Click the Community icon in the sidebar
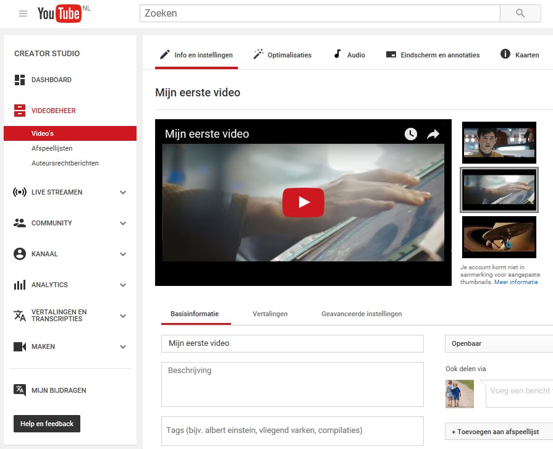This screenshot has width=553, height=449. click(x=20, y=223)
